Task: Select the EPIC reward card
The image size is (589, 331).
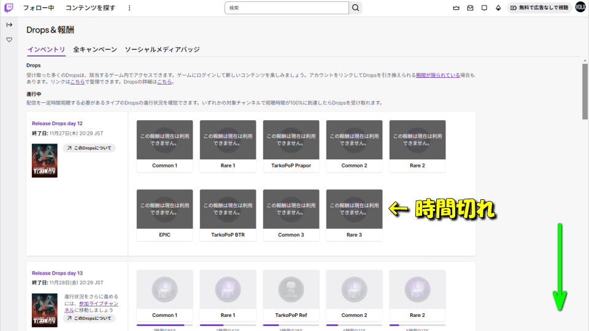Action: click(x=164, y=215)
